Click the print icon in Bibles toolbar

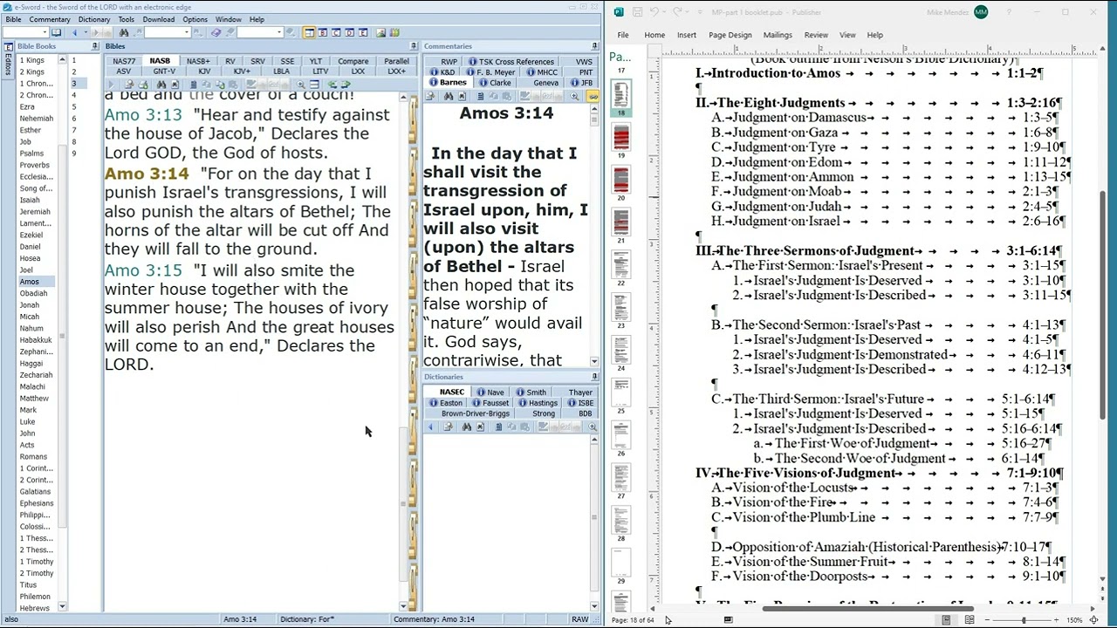143,85
